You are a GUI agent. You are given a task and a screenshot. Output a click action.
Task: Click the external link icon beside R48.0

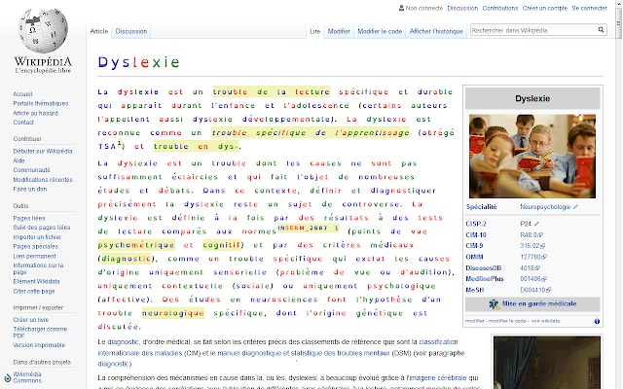pos(540,235)
